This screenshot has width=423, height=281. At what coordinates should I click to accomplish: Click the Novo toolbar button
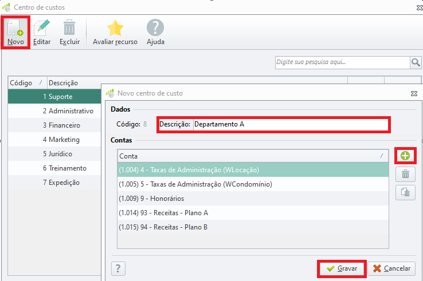coord(15,32)
